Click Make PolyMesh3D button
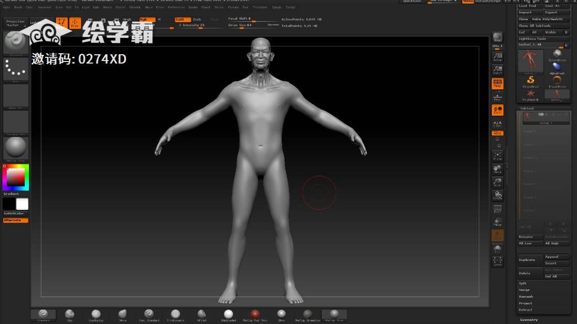Viewport: 577px width, 324px height. (550, 19)
